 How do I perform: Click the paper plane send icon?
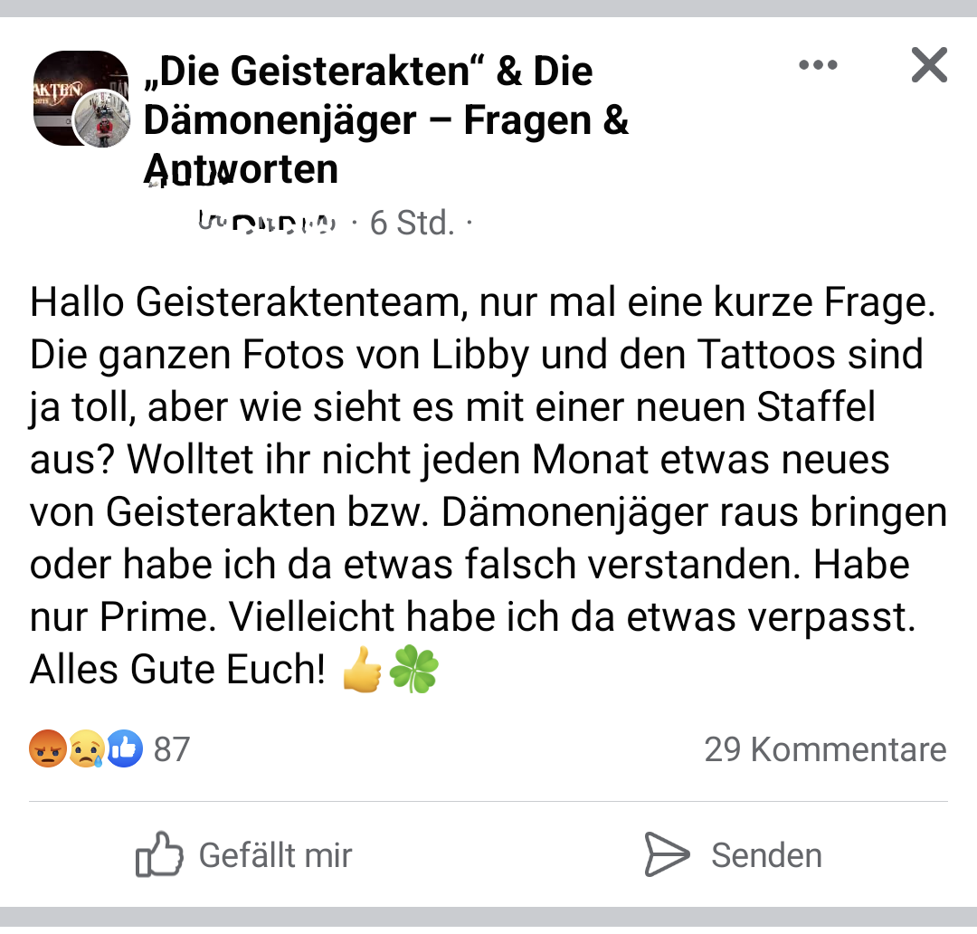[666, 855]
